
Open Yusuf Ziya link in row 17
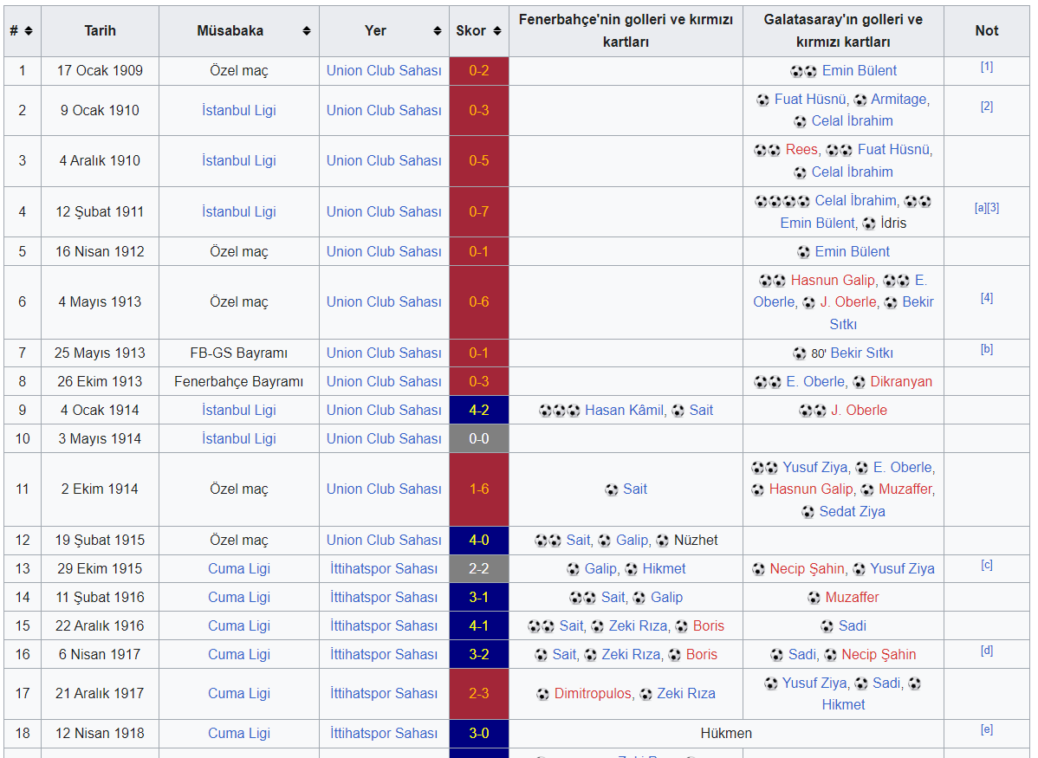(x=814, y=683)
